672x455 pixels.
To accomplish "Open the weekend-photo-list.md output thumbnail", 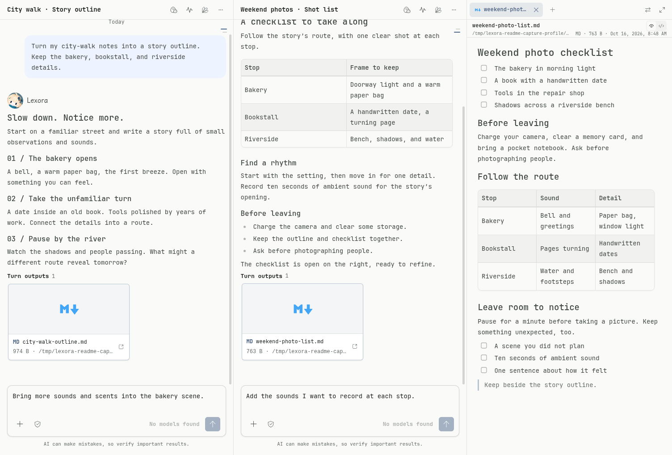I will tap(302, 309).
